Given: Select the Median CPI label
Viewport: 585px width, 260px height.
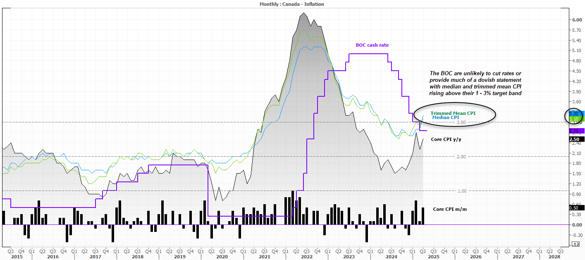Looking at the screenshot, I should coord(446,117).
